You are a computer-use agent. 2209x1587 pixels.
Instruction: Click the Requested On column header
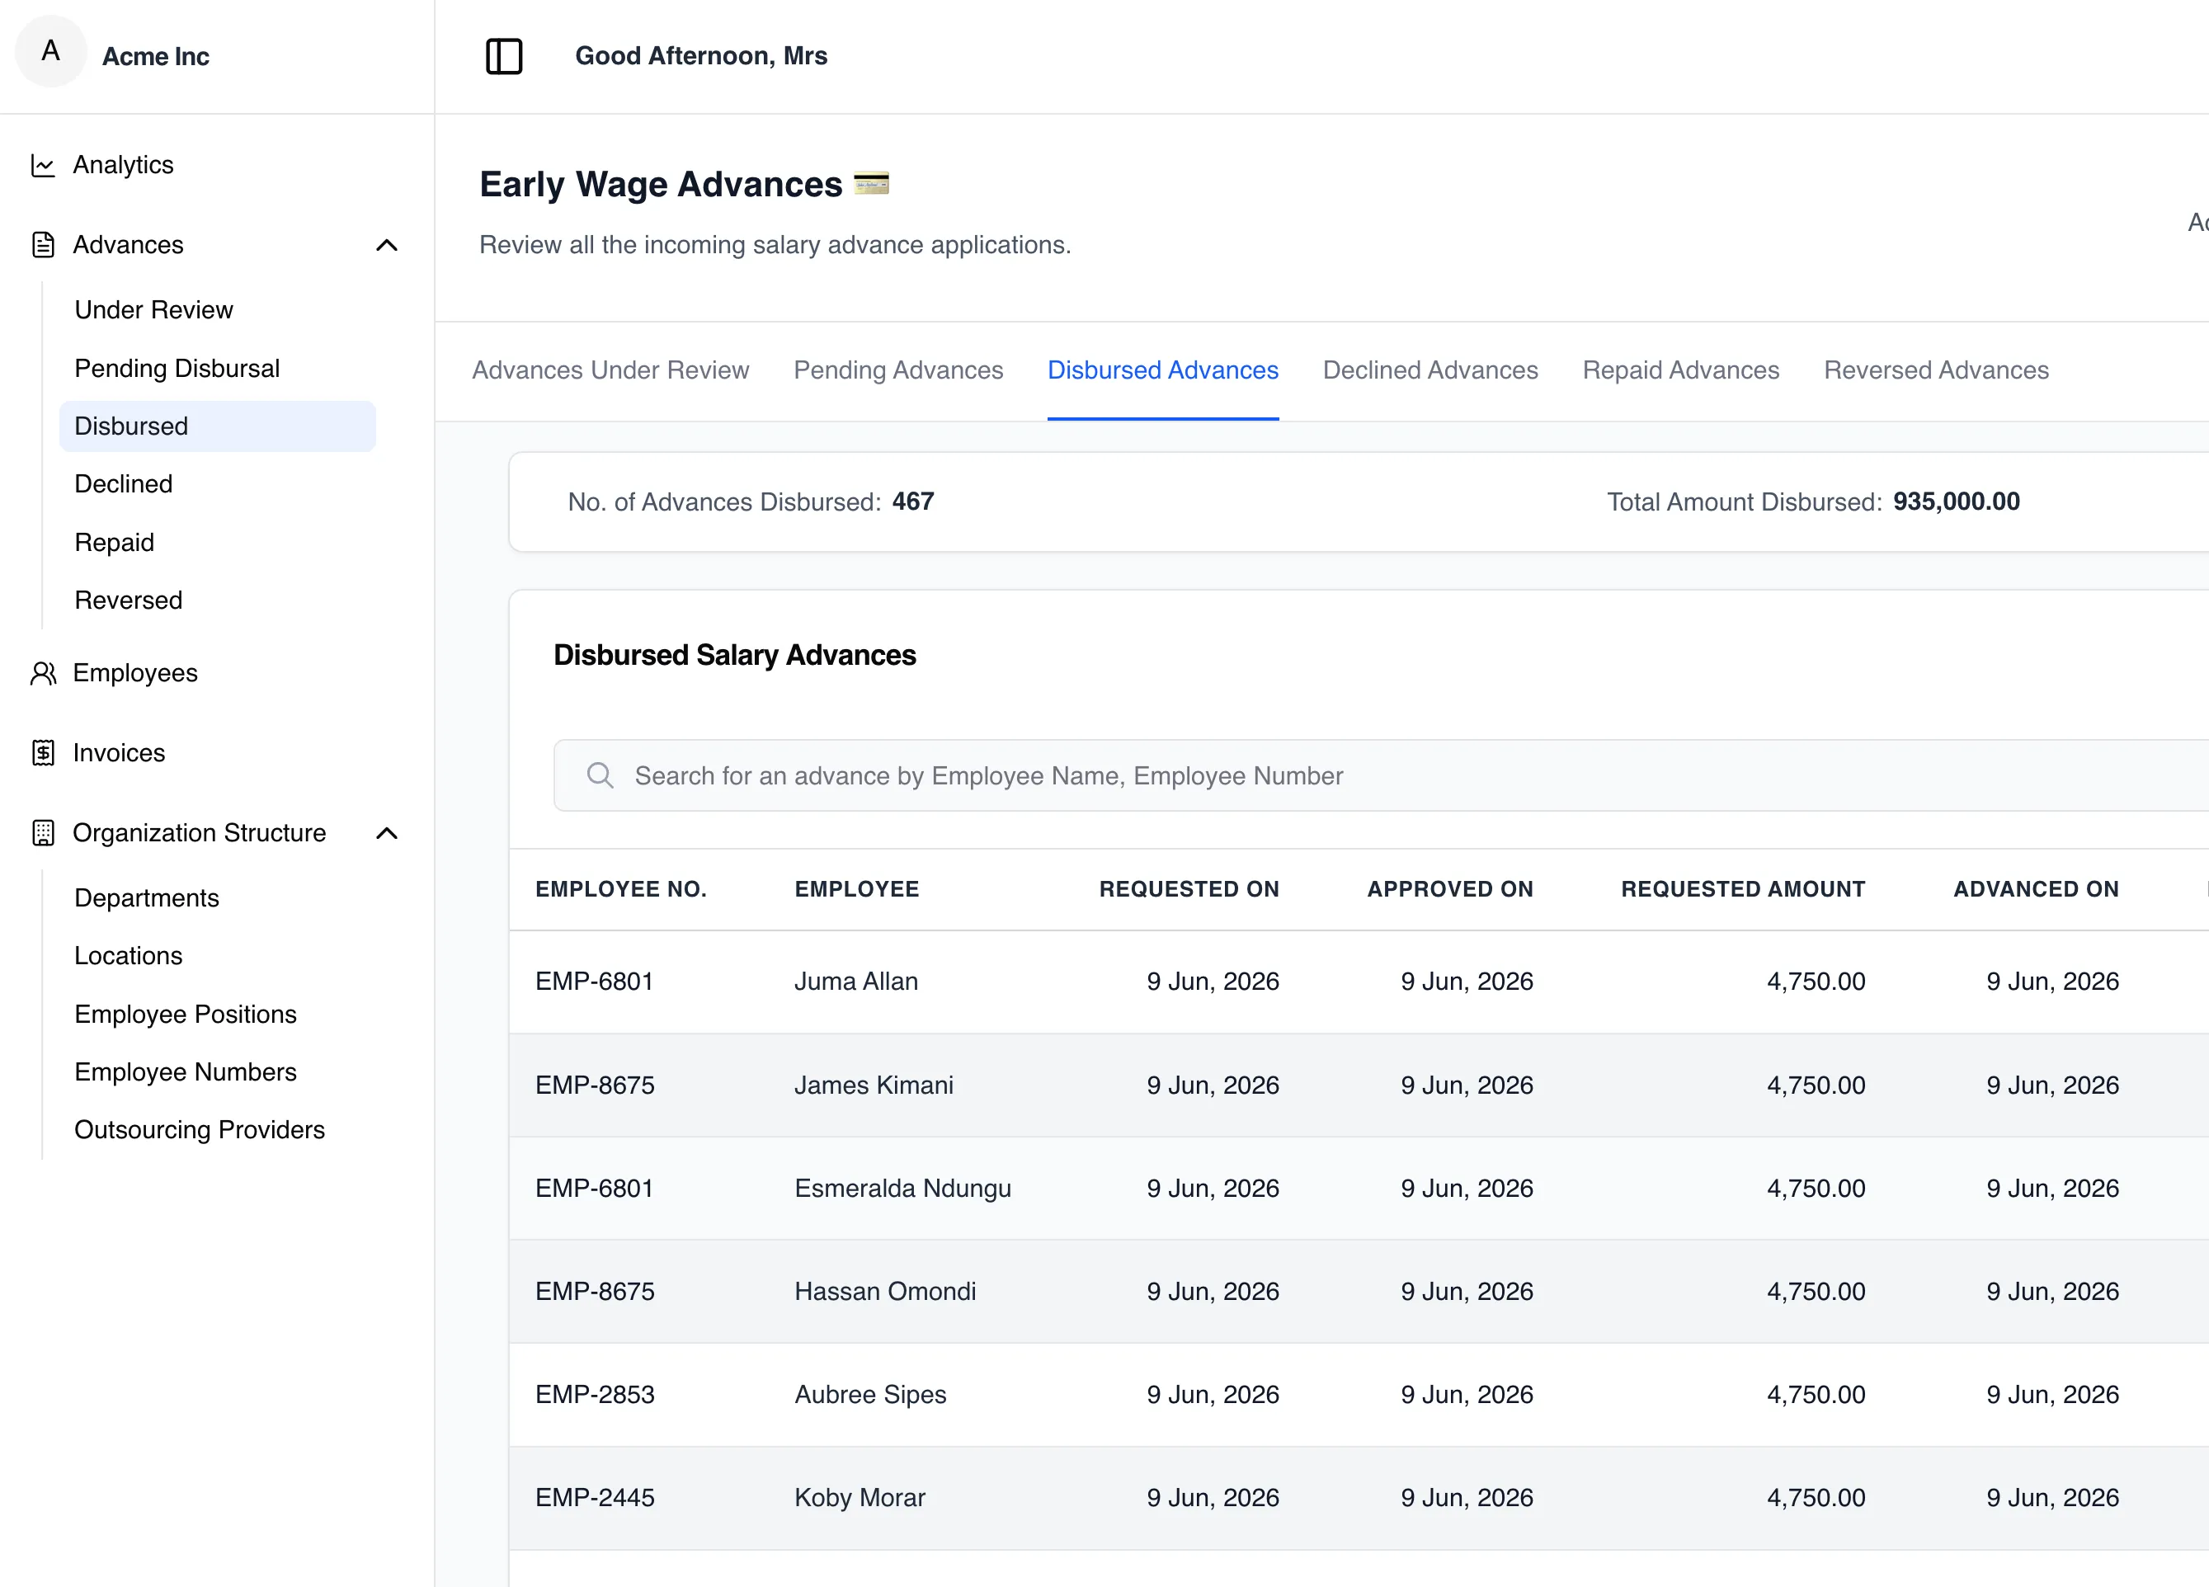point(1189,888)
